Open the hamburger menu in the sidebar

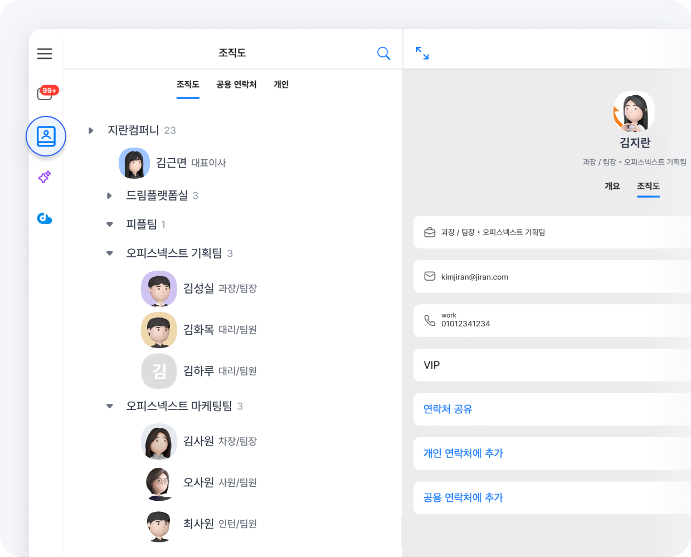(45, 53)
